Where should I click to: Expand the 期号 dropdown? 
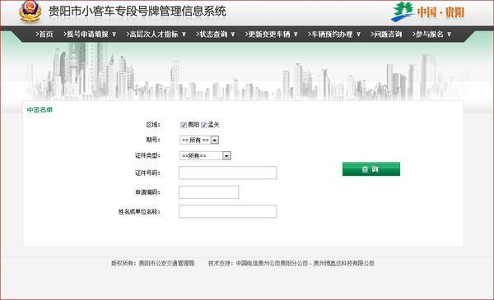point(199,140)
